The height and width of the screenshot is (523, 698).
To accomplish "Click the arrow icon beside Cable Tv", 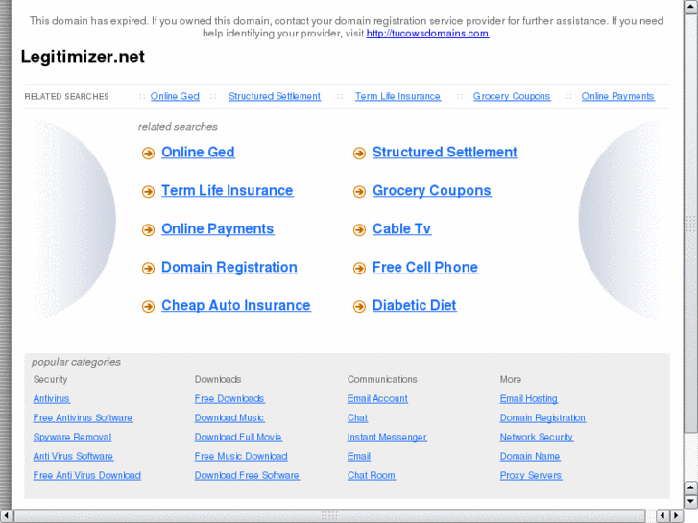I will coord(359,230).
